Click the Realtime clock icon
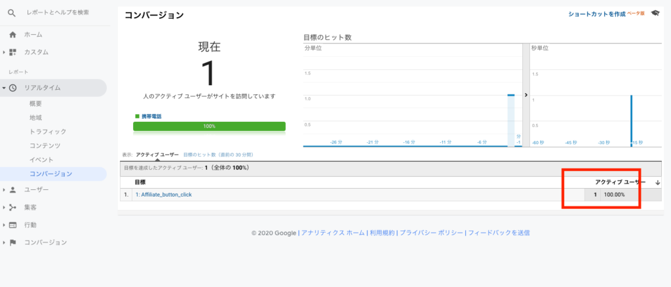 point(12,88)
